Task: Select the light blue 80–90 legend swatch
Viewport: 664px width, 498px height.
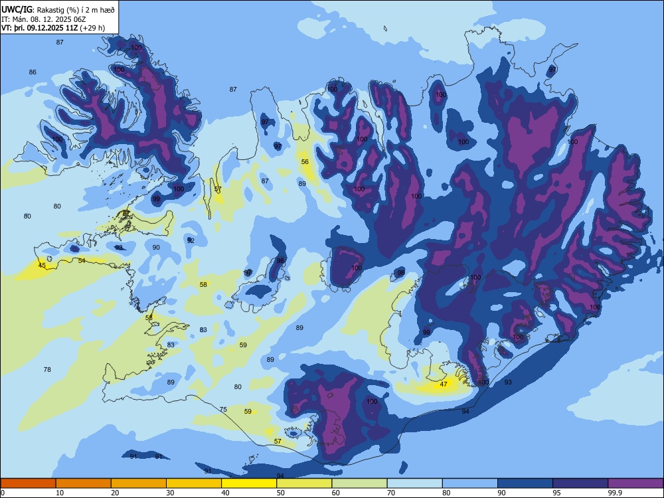Action: pyautogui.click(x=470, y=483)
